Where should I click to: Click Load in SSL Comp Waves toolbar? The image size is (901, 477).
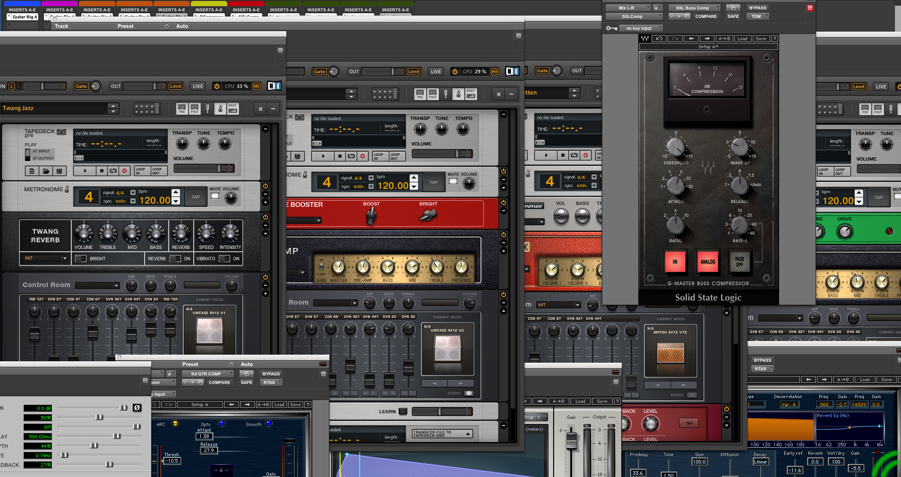coord(743,39)
